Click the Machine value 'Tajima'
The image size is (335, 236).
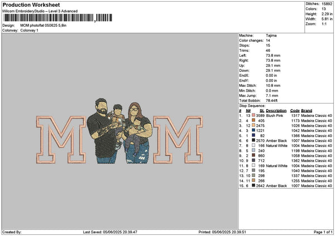click(271, 36)
